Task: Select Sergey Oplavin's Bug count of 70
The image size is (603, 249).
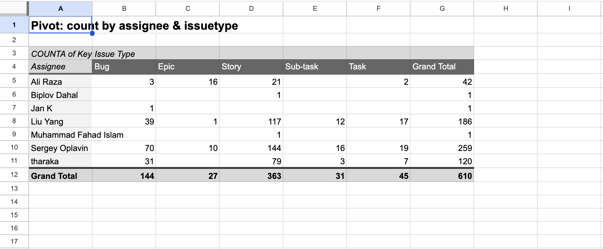Action: coord(124,148)
